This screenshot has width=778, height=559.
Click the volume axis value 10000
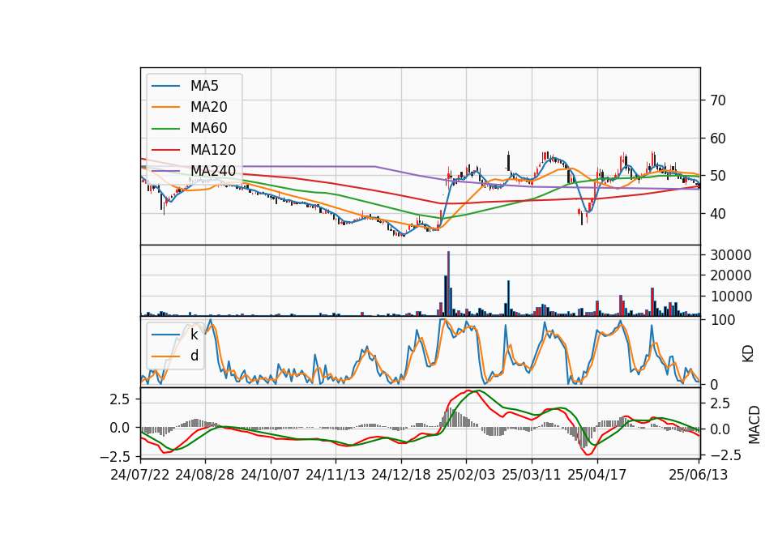click(x=731, y=297)
